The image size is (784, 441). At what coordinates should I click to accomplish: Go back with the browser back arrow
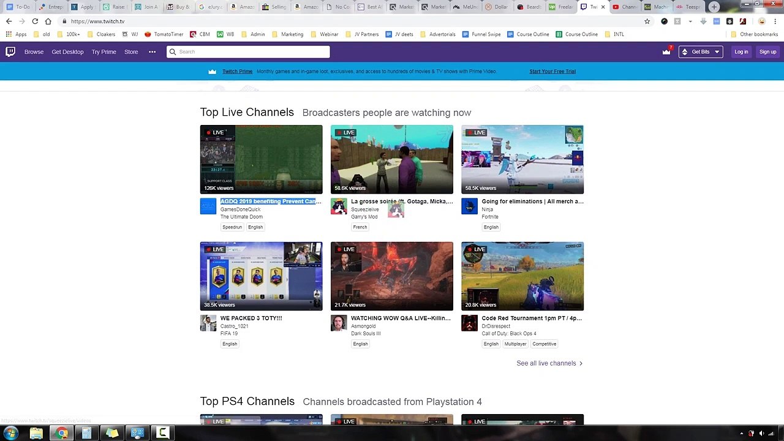click(x=9, y=21)
